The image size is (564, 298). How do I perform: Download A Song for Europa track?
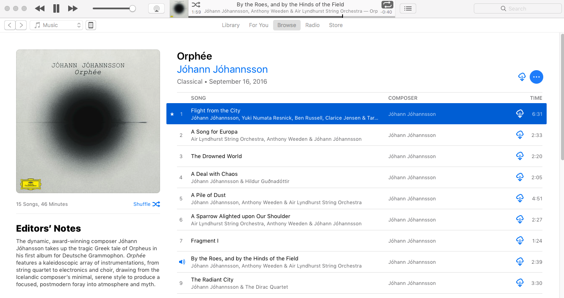coord(520,135)
